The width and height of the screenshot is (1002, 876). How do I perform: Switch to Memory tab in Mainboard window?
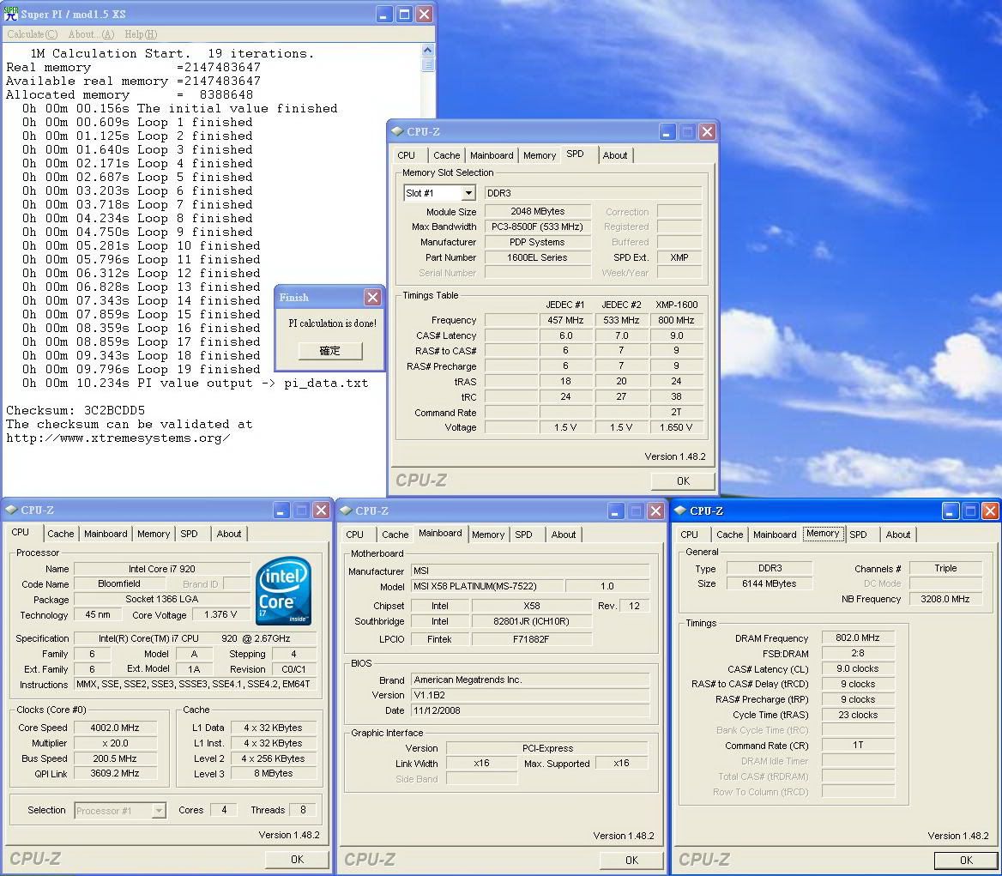point(488,535)
